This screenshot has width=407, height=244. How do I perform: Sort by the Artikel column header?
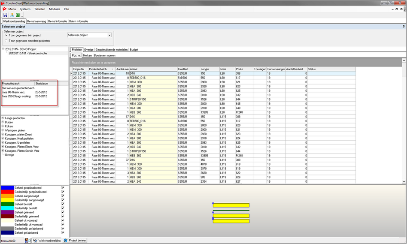pos(153,69)
